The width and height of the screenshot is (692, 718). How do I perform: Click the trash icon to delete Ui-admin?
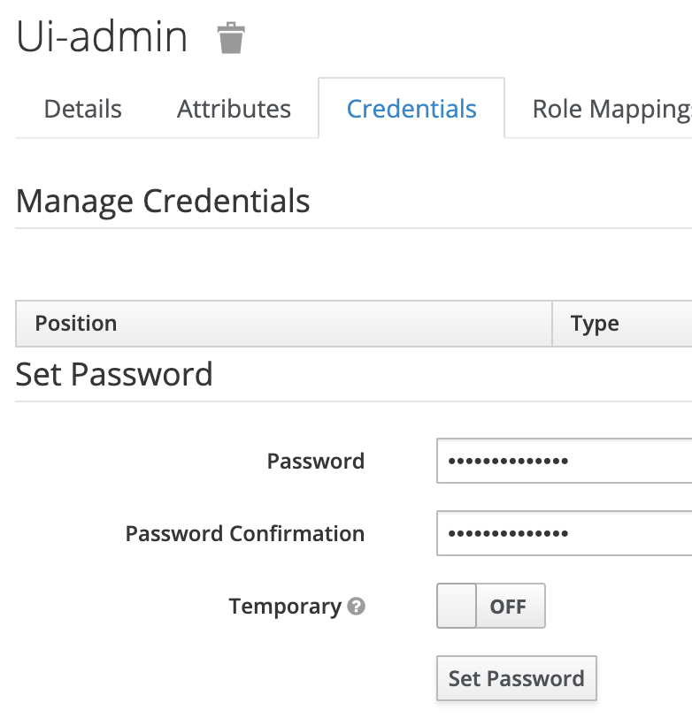coord(230,37)
